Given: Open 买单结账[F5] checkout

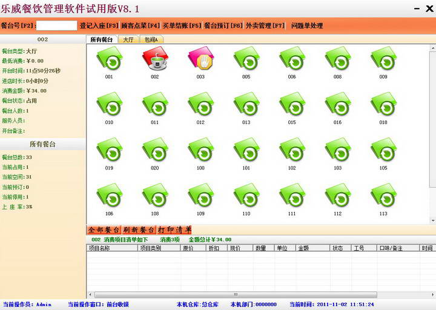Looking at the screenshot, I should click(x=182, y=26).
